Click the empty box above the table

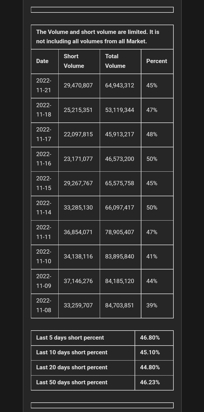[x=102, y=10]
